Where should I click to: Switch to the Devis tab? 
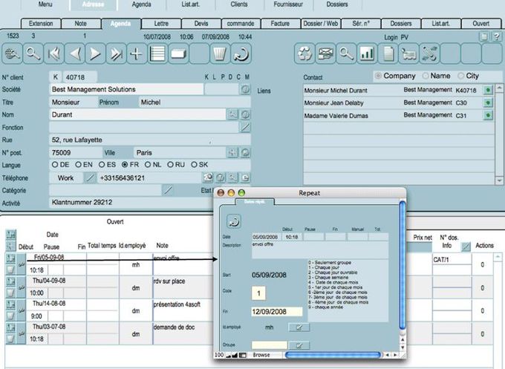point(201,24)
